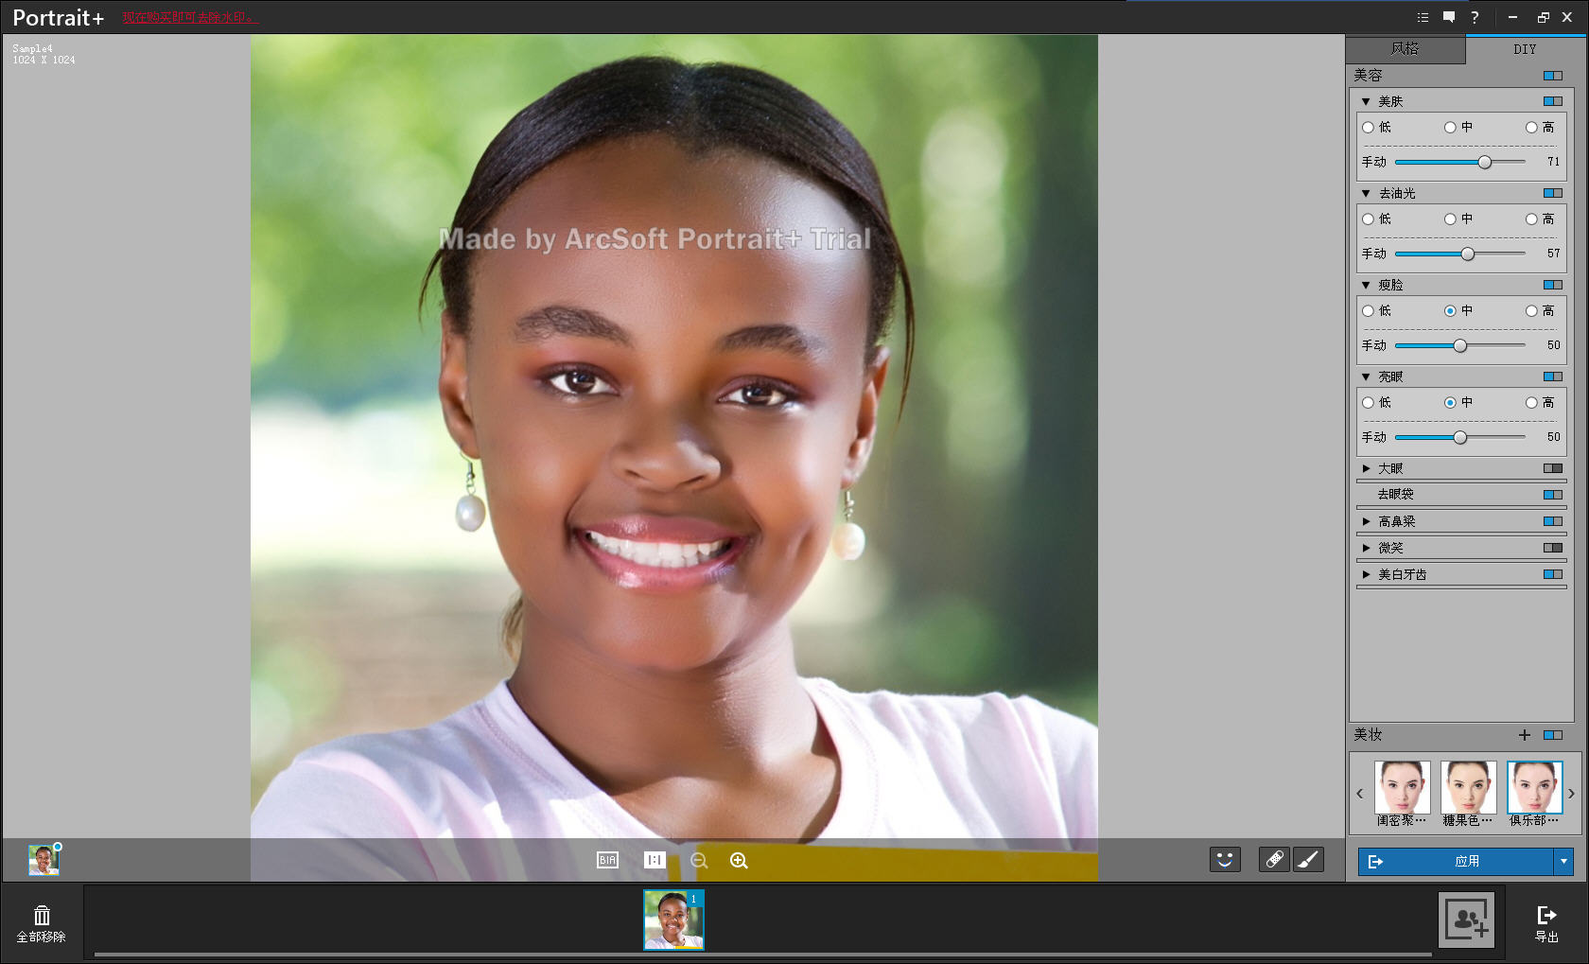The height and width of the screenshot is (964, 1589).
Task: Click the 美肤 manual slider handle
Action: [x=1485, y=163]
